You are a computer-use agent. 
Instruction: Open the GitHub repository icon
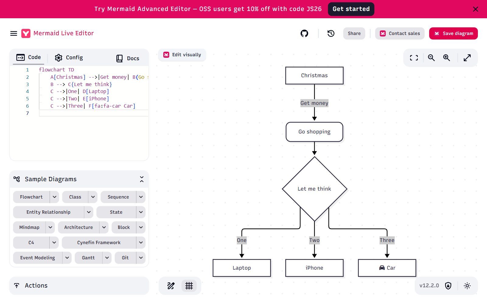point(304,33)
